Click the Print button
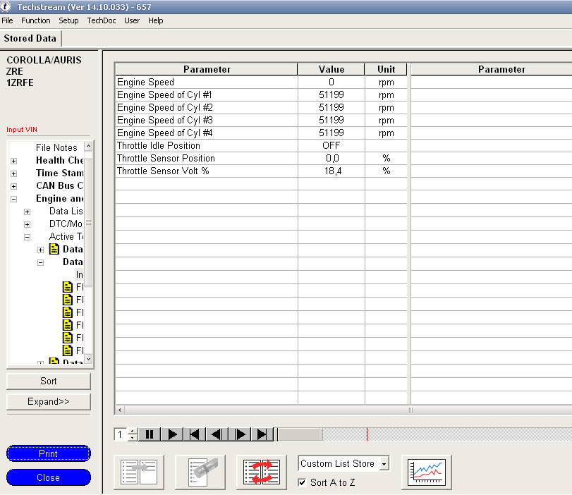This screenshot has width=572, height=495. click(x=49, y=453)
